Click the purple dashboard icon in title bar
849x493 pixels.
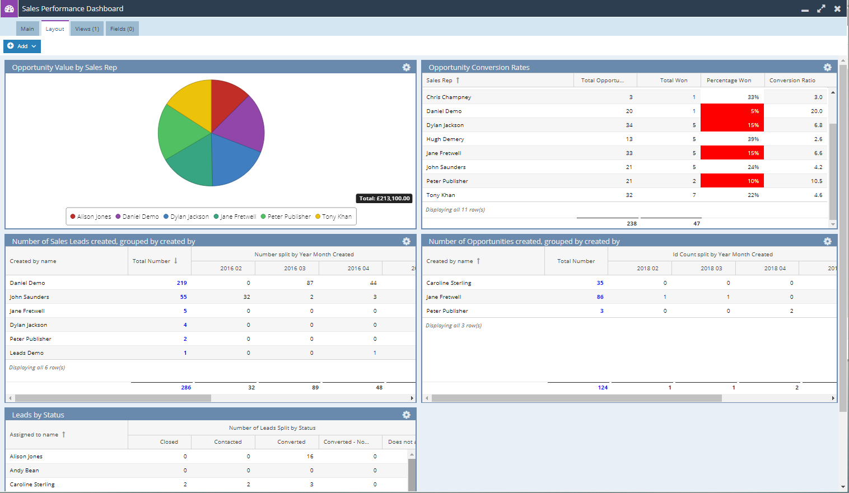pyautogui.click(x=9, y=8)
